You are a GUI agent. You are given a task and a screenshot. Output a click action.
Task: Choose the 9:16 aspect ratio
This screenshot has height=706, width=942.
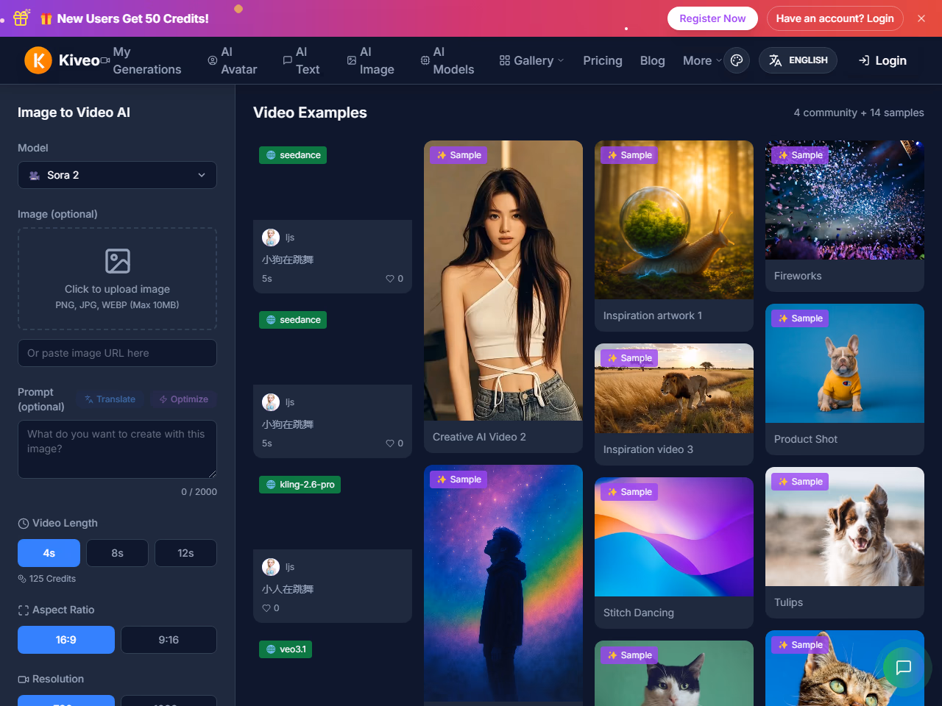(169, 640)
